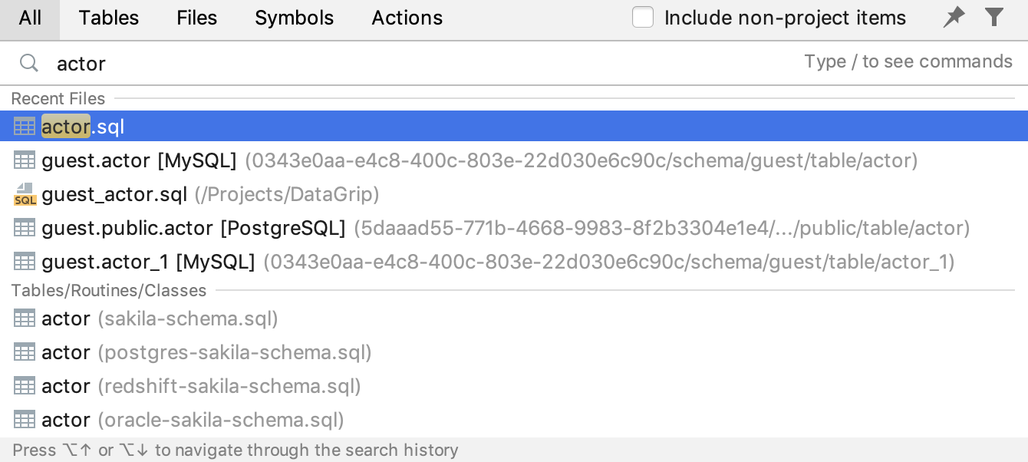The width and height of the screenshot is (1028, 462).
Task: Click table icon of actor in oracle-sakila-schema.sql
Action: [x=25, y=420]
